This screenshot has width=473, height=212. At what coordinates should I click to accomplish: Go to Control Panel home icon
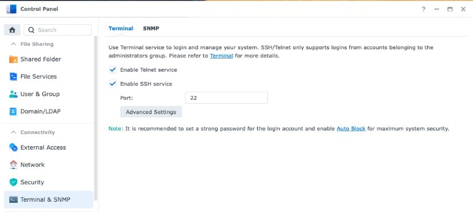pos(12,30)
